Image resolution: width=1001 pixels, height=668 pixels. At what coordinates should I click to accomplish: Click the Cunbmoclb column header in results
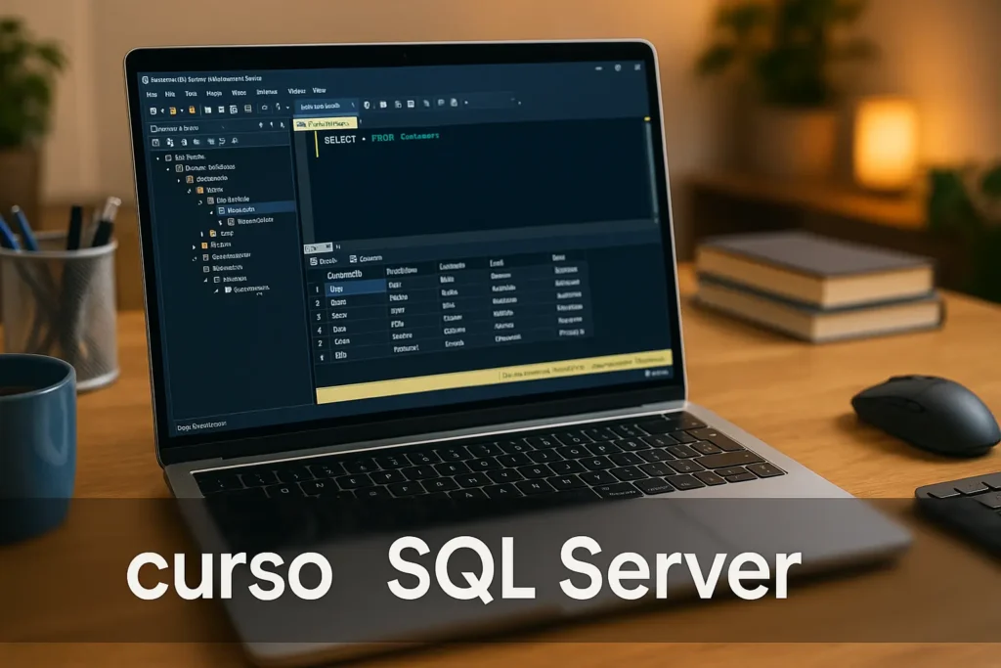click(x=344, y=275)
